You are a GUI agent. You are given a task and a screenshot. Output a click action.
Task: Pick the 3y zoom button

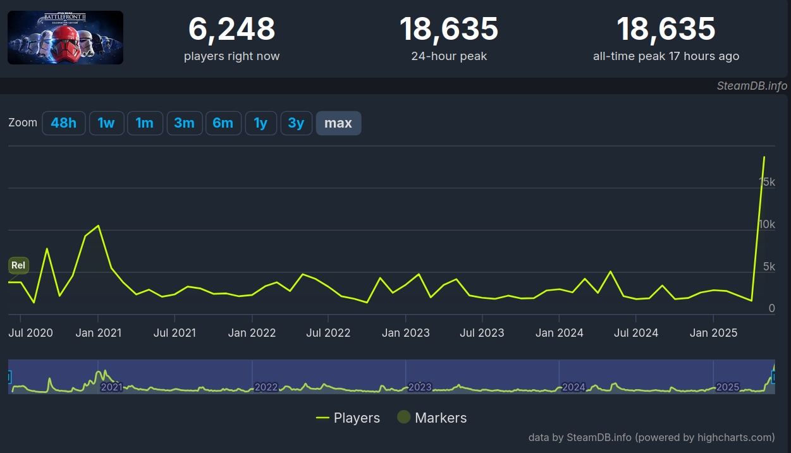click(x=296, y=123)
